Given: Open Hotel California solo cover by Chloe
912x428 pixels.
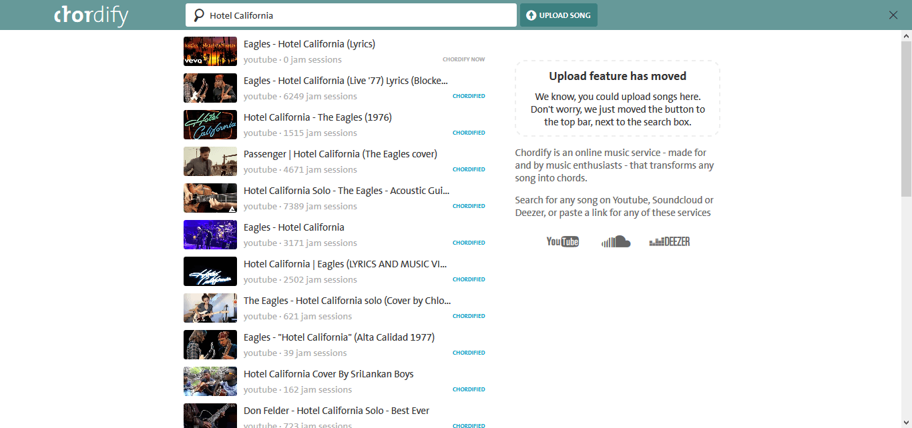Looking at the screenshot, I should click(347, 301).
